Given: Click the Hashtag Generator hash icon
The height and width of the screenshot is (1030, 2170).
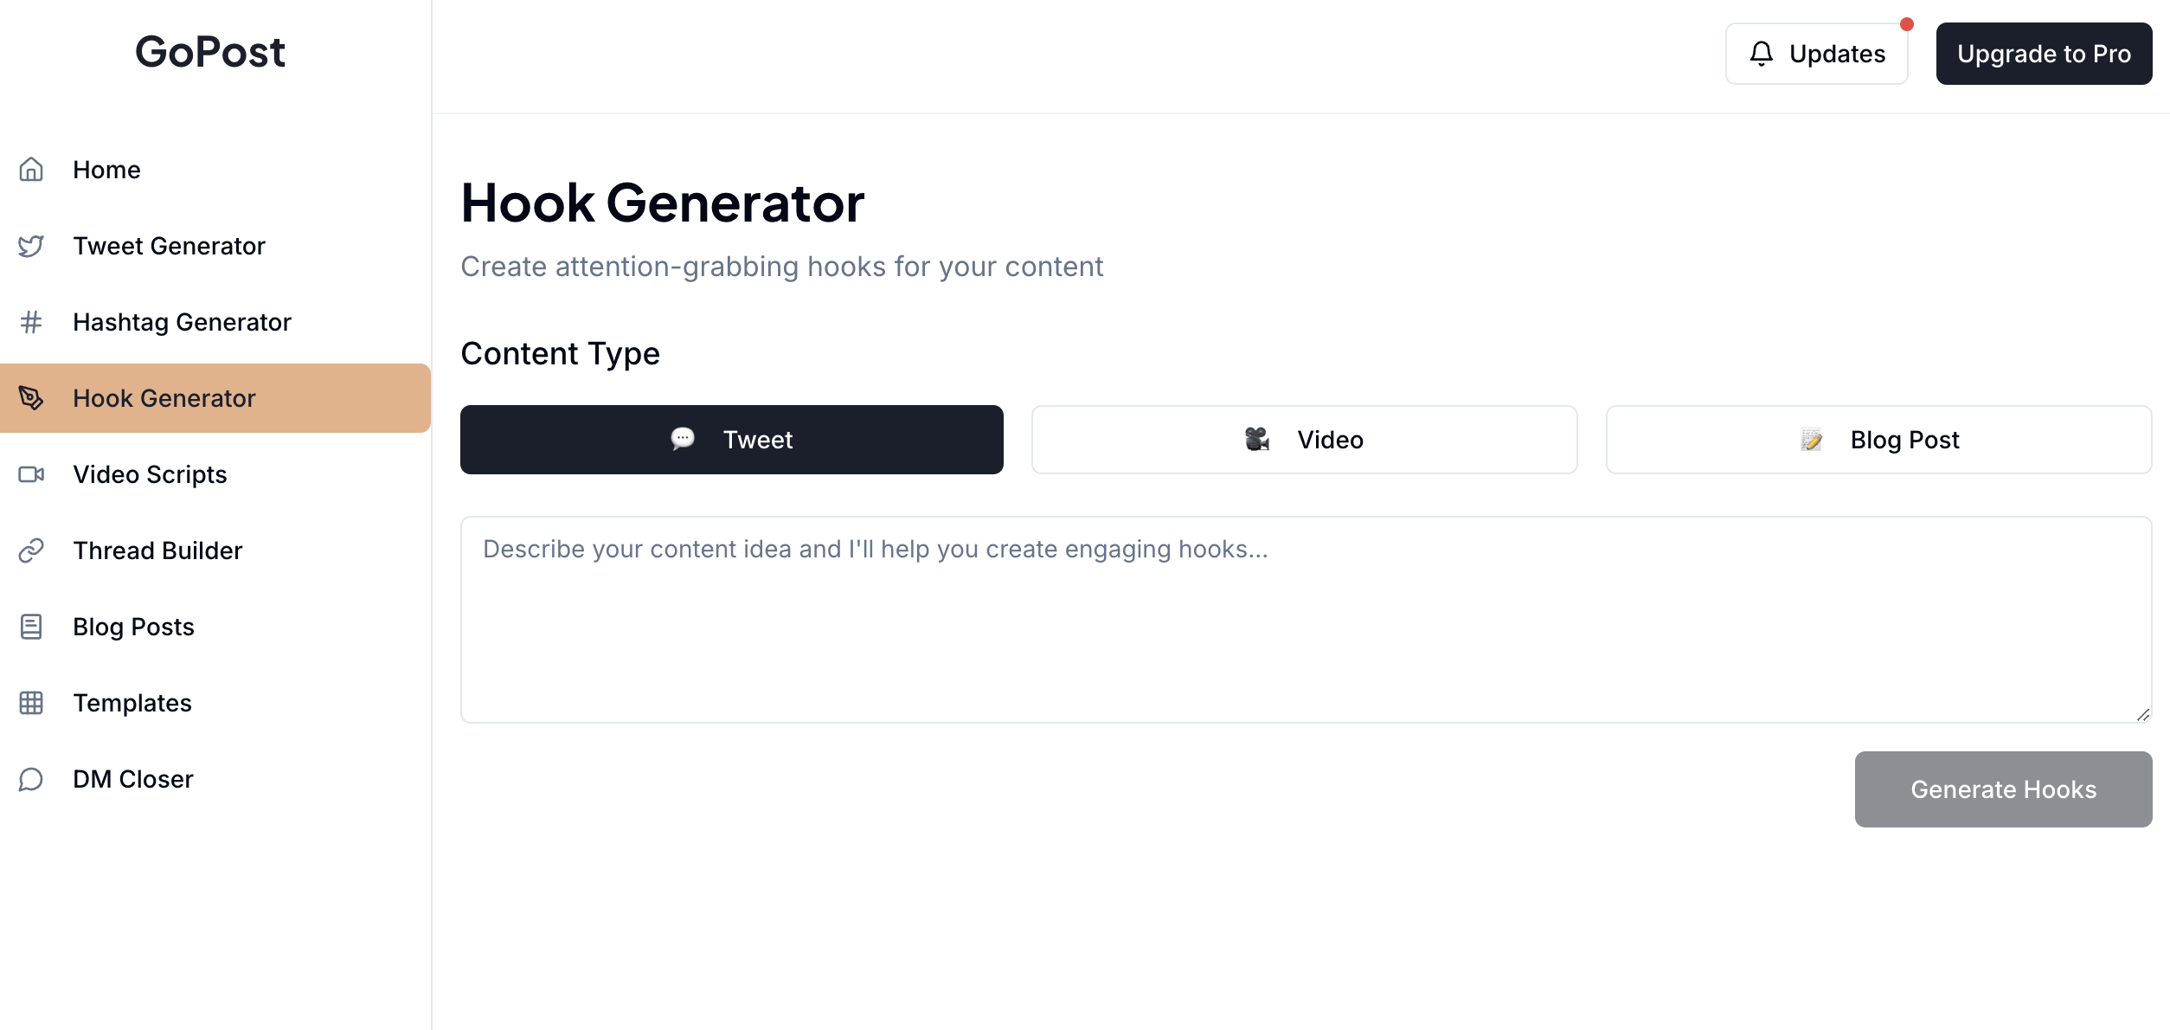Looking at the screenshot, I should coord(31,322).
